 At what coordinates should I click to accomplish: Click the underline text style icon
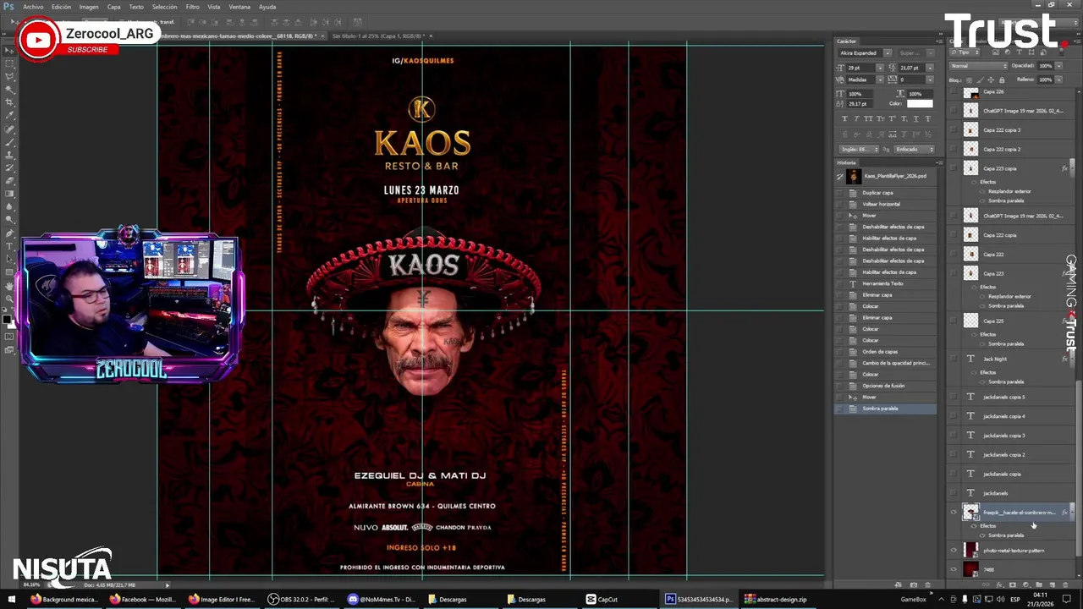coord(916,118)
